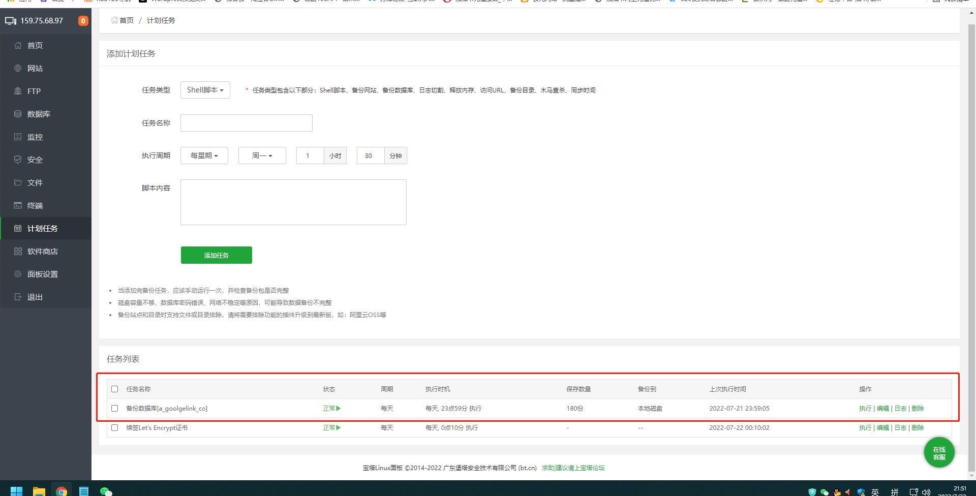The image size is (976, 496).
Task: Click the 退出 logout icon in sidebar
Action: [18, 297]
